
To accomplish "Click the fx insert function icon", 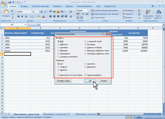I will pyautogui.click(x=39, y=25).
